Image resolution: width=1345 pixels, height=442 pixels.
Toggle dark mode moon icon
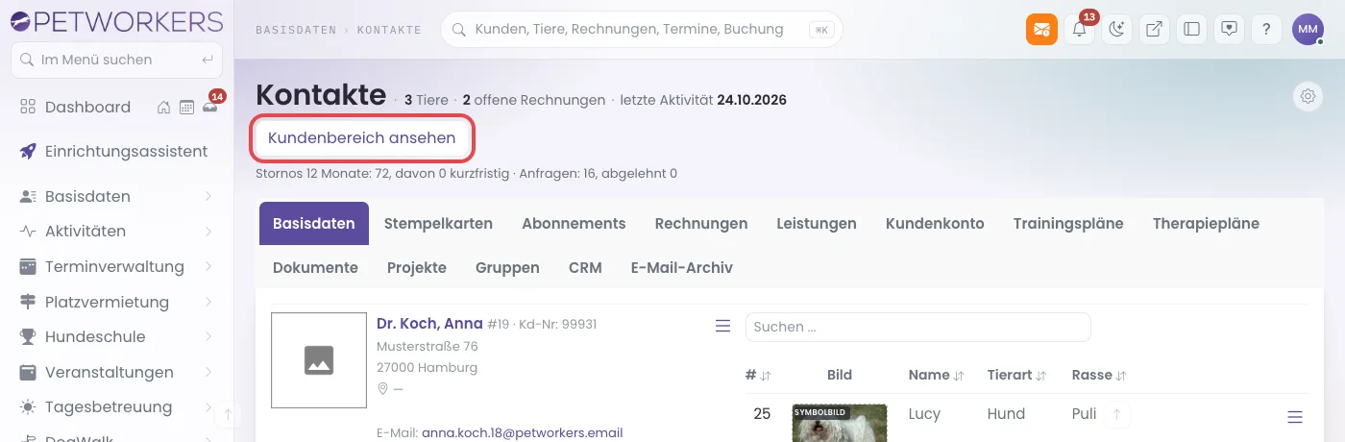tap(1116, 30)
